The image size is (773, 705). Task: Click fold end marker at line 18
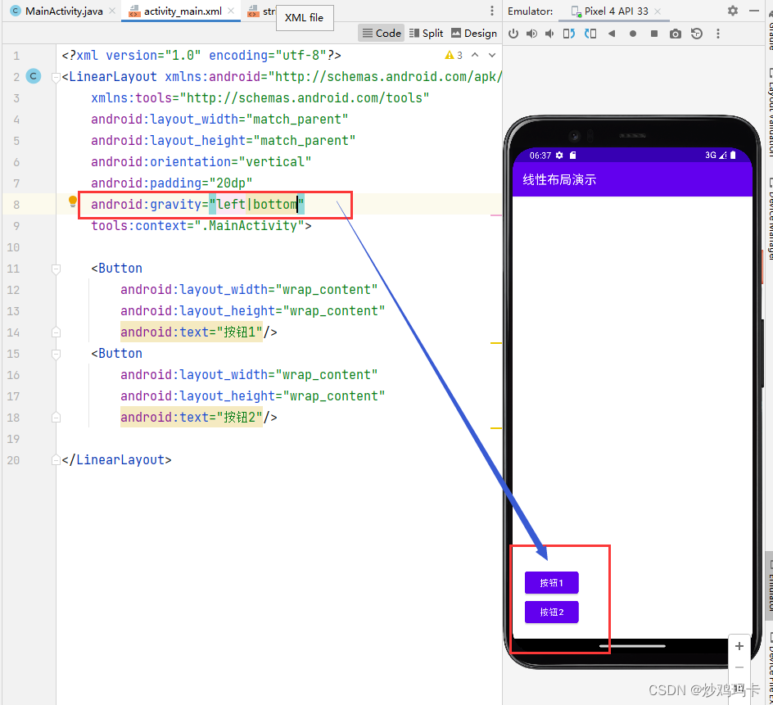tap(56, 418)
